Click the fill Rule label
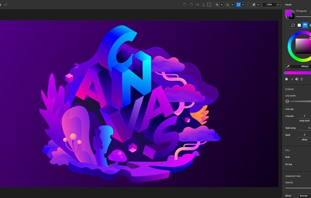The height and width of the screenshot is (198, 311). click(287, 157)
